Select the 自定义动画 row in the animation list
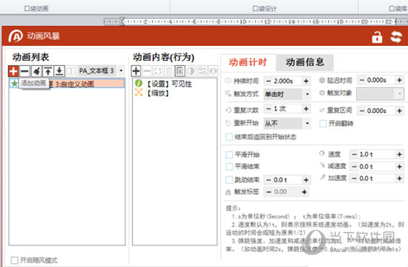 (x=67, y=84)
